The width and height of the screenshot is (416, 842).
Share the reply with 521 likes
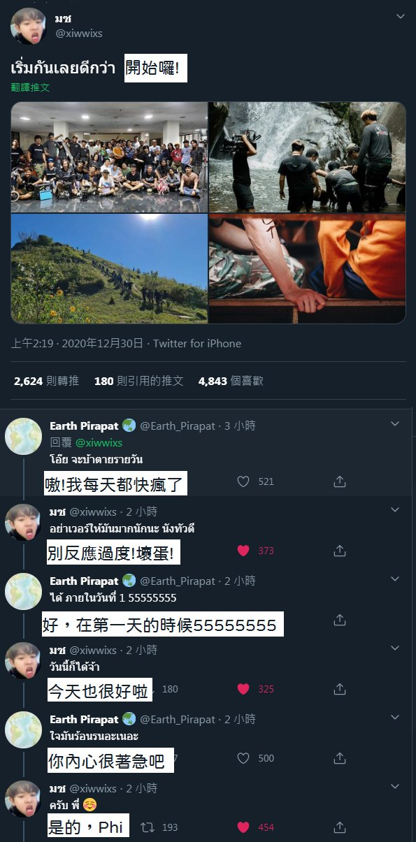coord(340,481)
